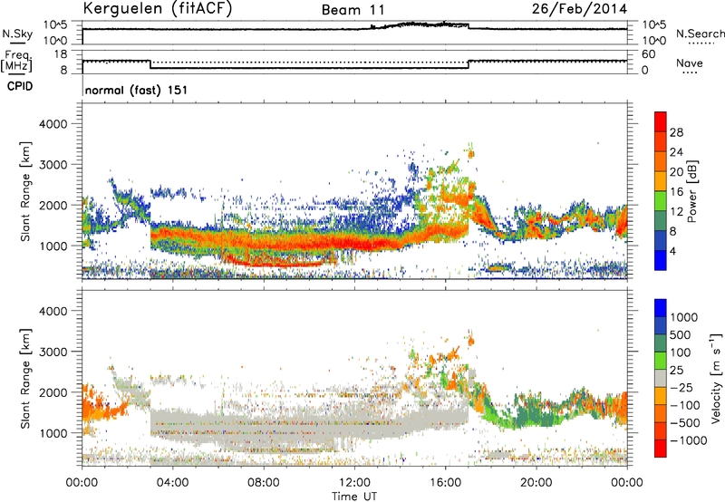Click the '20:00' time tick label
Viewport: 725px width, 502px height.
(536, 483)
